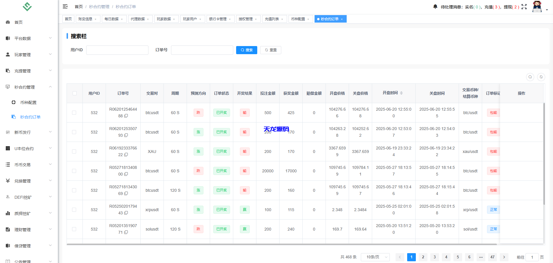Click the platform logo in the top left
Viewport: 553px width, 263px height.
[27, 6]
